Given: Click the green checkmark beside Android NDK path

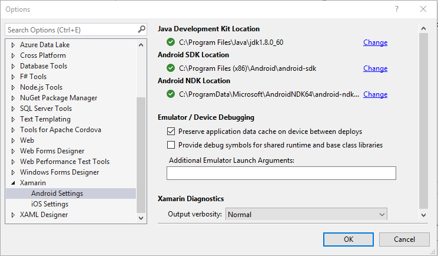Looking at the screenshot, I should [171, 94].
